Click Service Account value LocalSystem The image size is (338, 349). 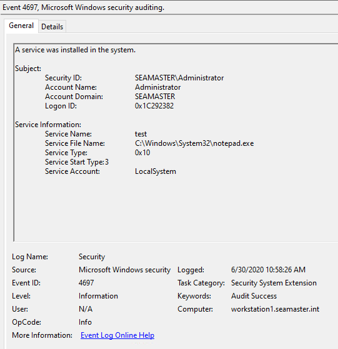click(156, 171)
